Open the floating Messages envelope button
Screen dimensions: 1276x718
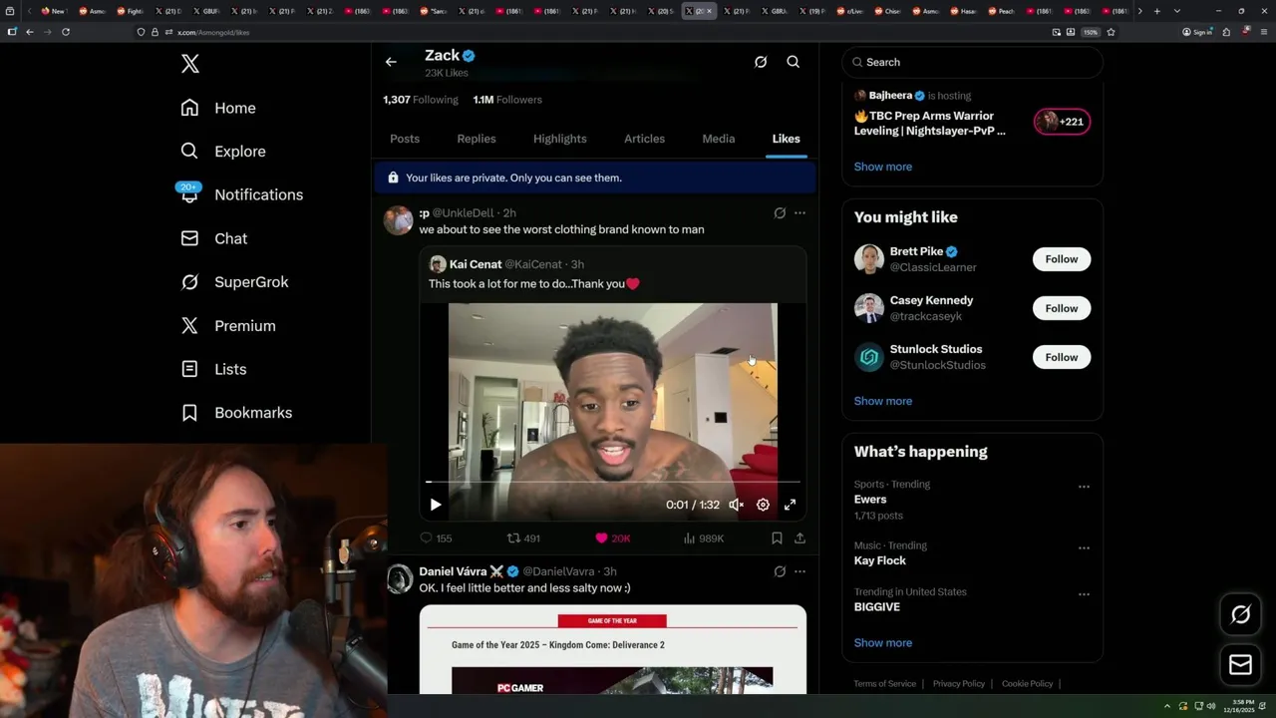pos(1241,665)
